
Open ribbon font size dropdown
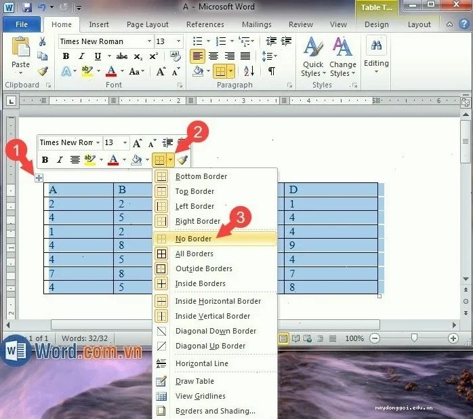(x=179, y=41)
